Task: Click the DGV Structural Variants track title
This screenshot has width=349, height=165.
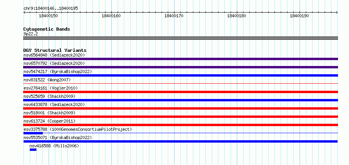Action: click(x=55, y=50)
